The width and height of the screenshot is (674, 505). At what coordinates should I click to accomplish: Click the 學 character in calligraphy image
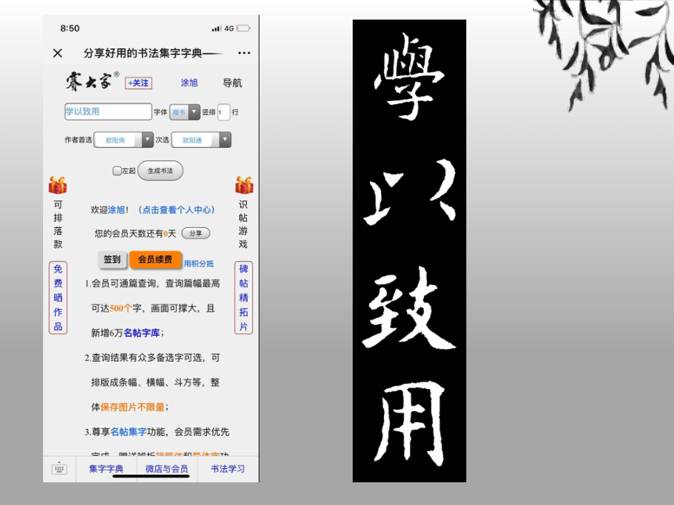coord(408,77)
